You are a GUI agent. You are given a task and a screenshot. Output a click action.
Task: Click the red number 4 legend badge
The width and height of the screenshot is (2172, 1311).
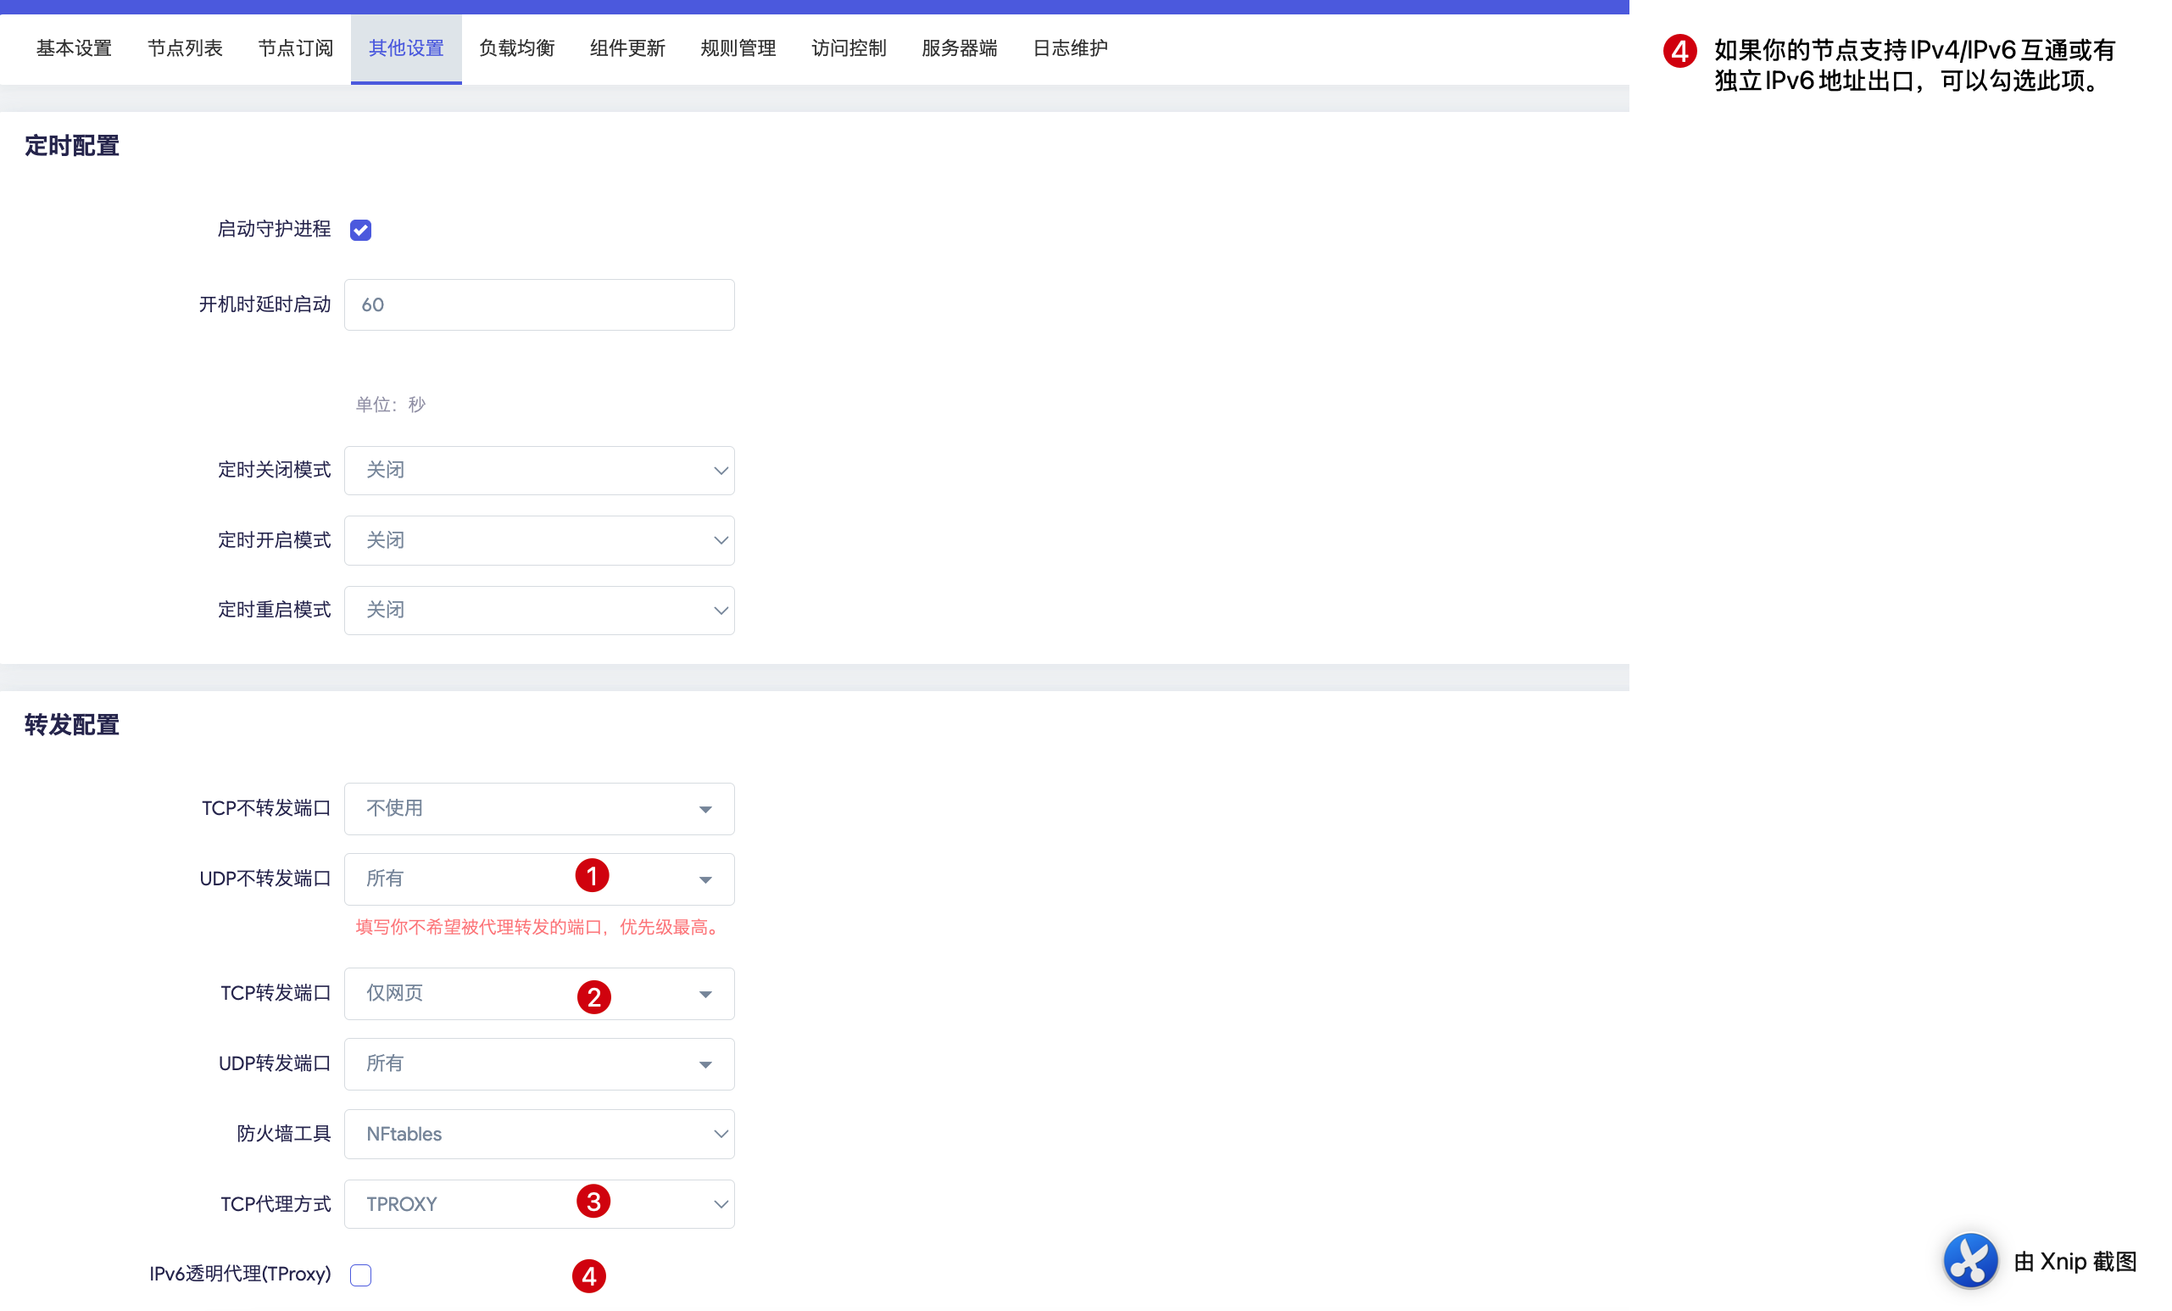(1679, 51)
